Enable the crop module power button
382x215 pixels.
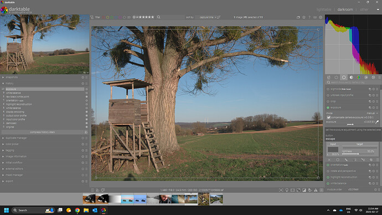click(x=328, y=101)
